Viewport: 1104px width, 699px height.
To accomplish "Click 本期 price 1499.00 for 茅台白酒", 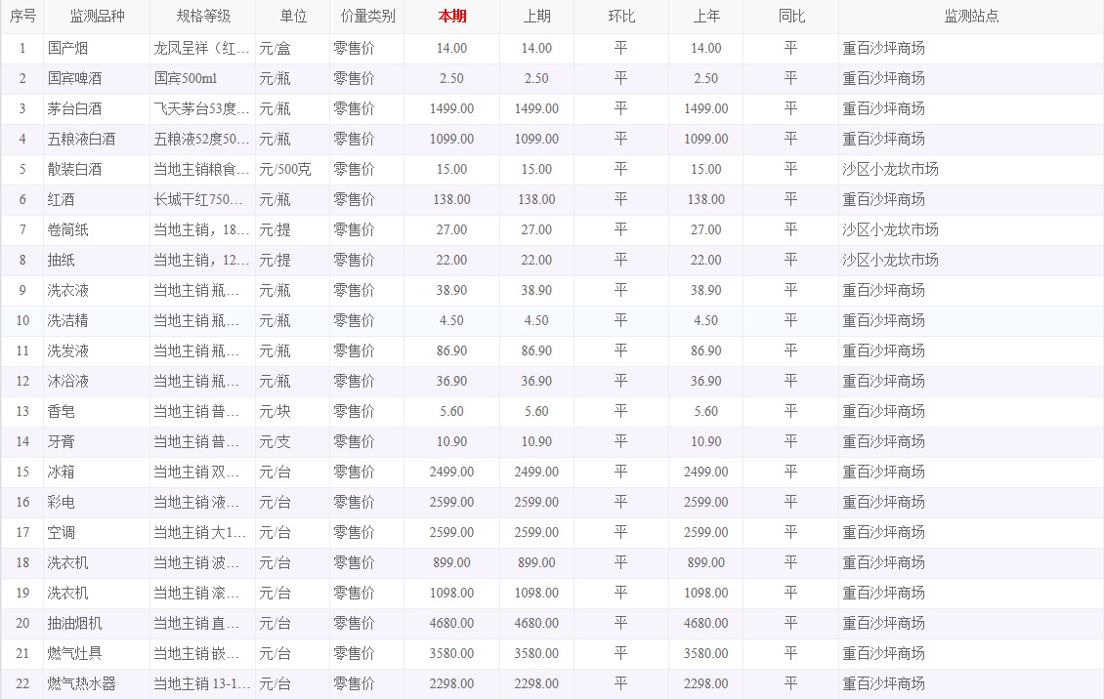I will pos(452,109).
